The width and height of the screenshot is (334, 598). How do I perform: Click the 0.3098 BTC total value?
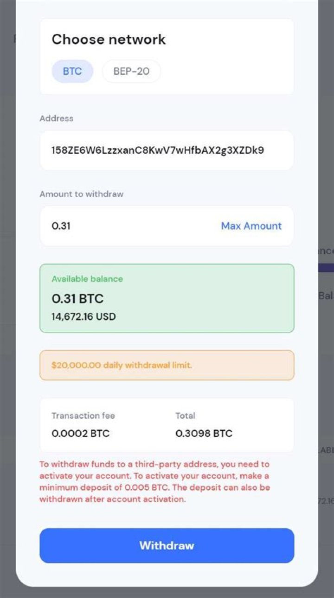pyautogui.click(x=204, y=434)
